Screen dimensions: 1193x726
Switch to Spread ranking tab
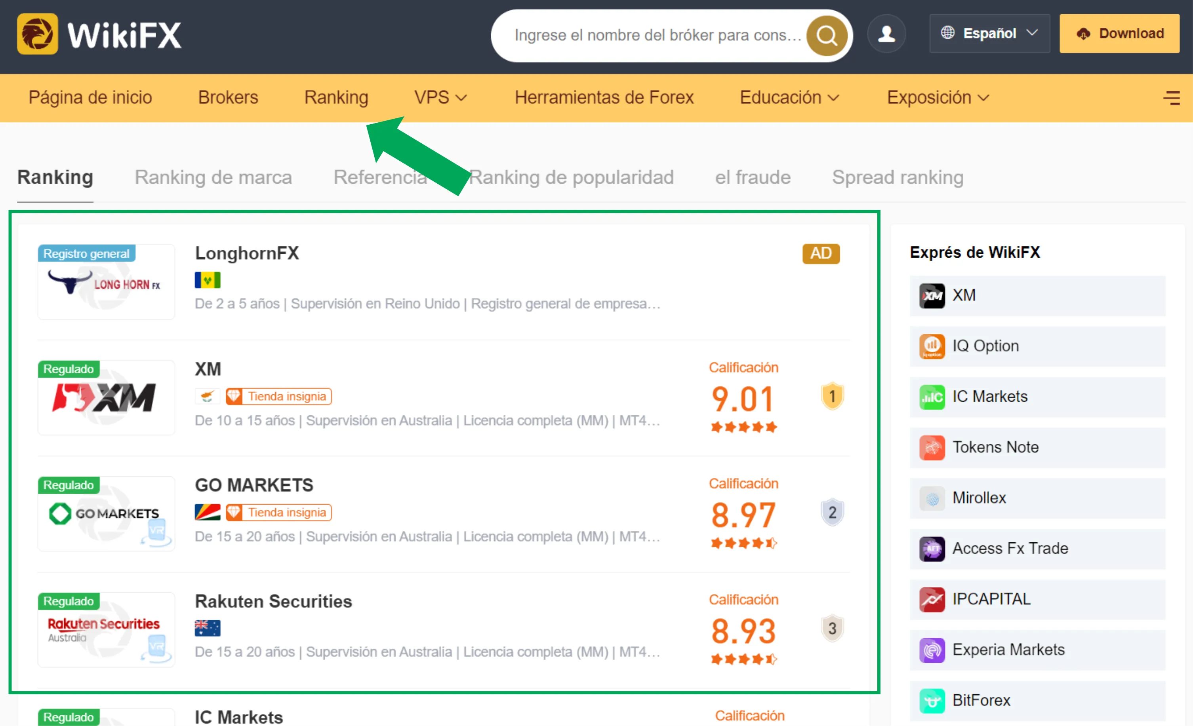coord(898,177)
